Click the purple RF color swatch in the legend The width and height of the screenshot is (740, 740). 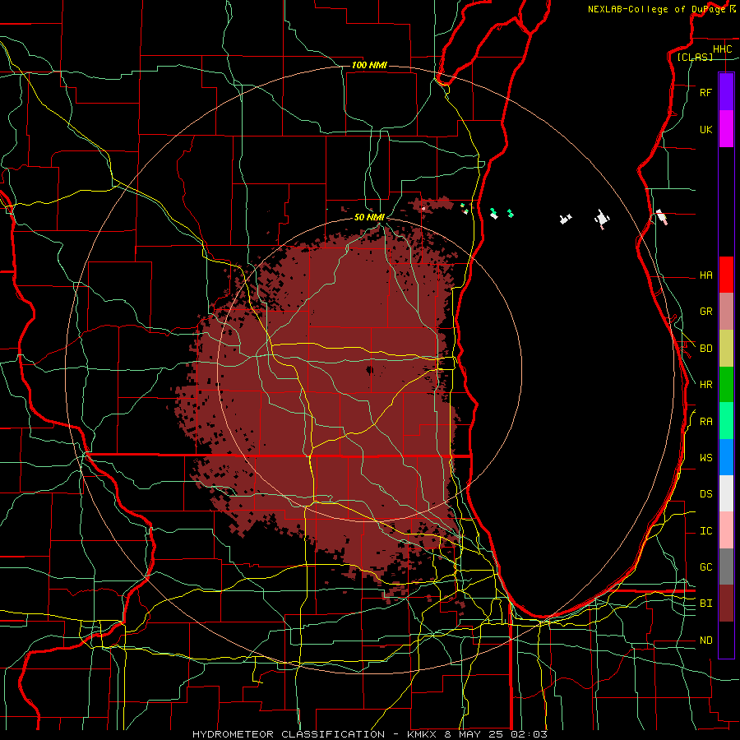coord(726,92)
